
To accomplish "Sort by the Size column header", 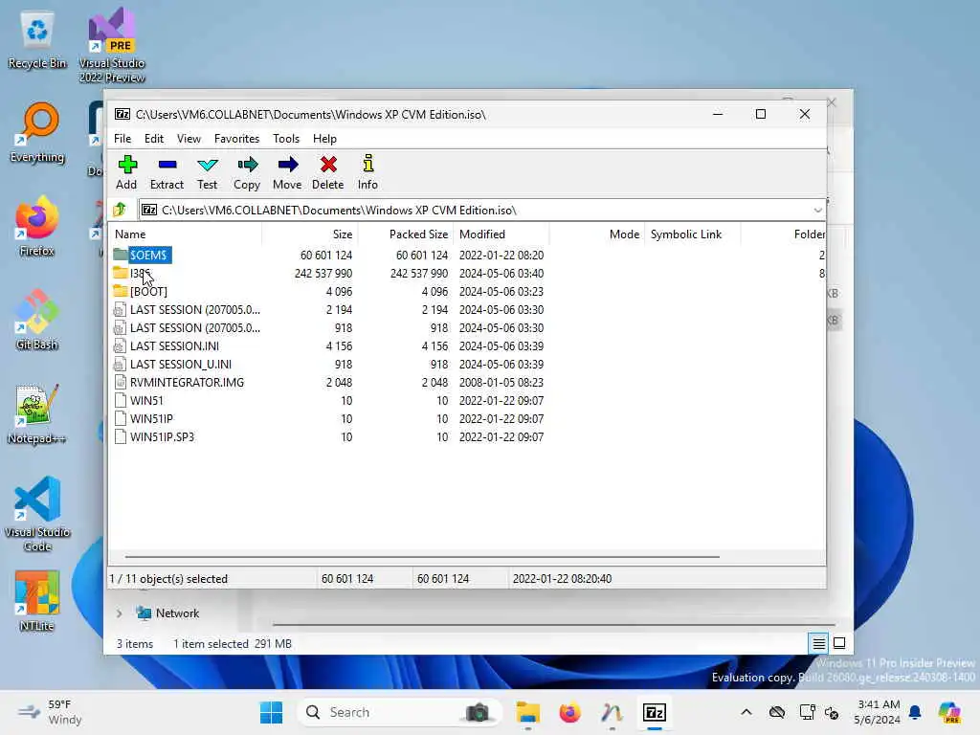I will point(310,234).
